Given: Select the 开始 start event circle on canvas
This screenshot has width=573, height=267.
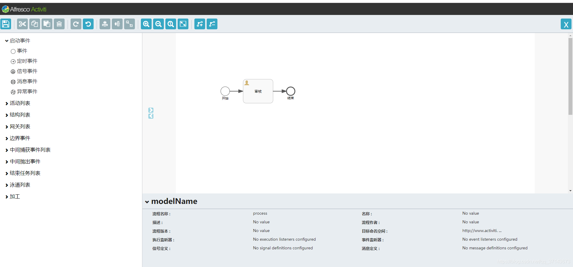Looking at the screenshot, I should pos(225,91).
